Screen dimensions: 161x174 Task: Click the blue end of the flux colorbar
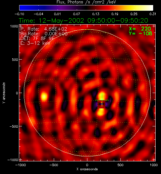click(22, 8)
